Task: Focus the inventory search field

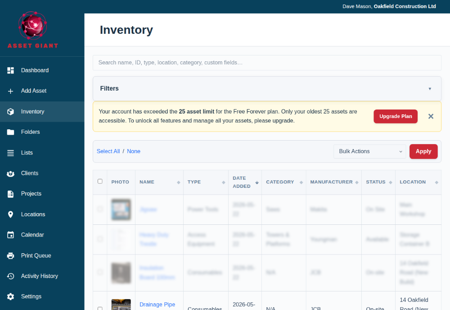Action: (x=267, y=63)
